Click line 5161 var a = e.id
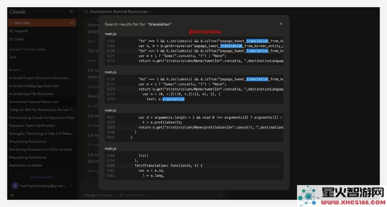 tap(194, 170)
